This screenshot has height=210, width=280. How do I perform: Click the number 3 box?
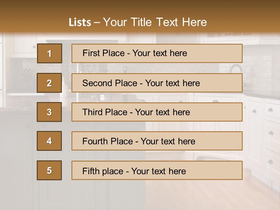(x=49, y=112)
